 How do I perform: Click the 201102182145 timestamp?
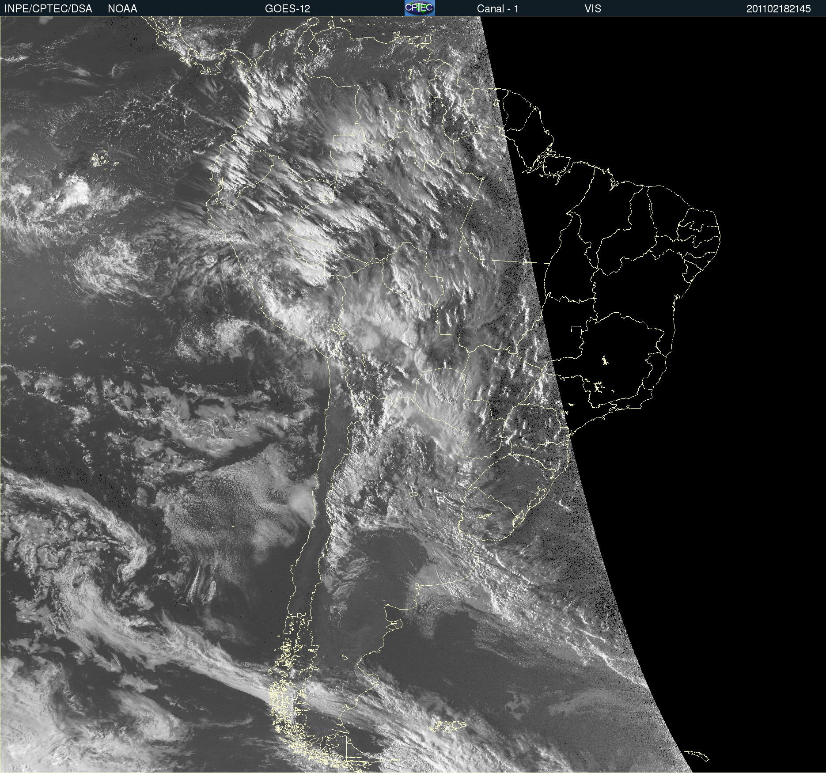tap(779, 9)
